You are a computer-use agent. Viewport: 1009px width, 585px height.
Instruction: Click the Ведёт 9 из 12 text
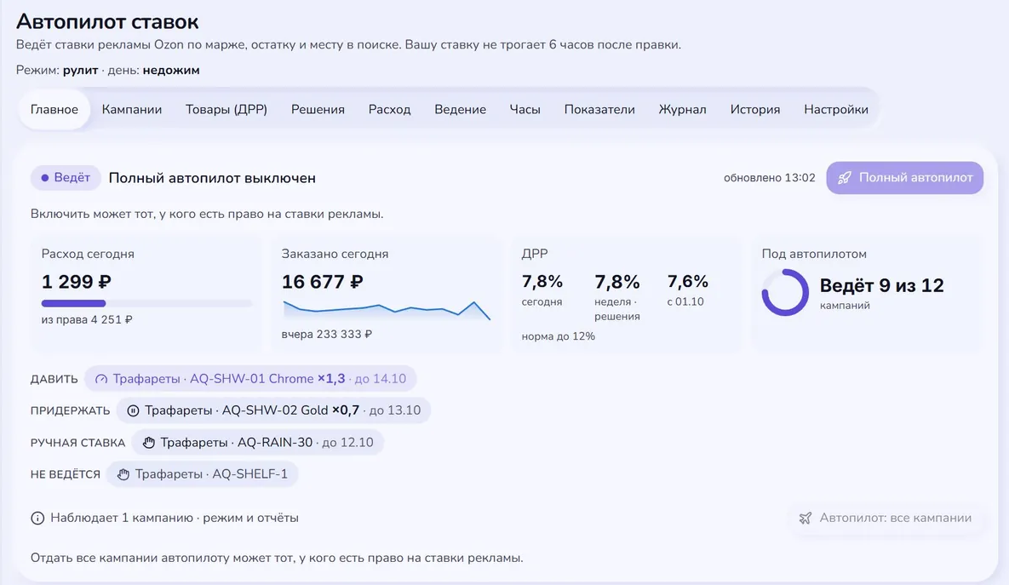pos(881,285)
